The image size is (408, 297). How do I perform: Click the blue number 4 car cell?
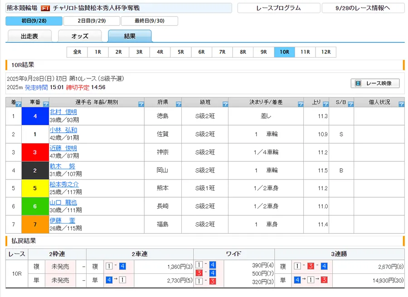[x=35, y=116]
